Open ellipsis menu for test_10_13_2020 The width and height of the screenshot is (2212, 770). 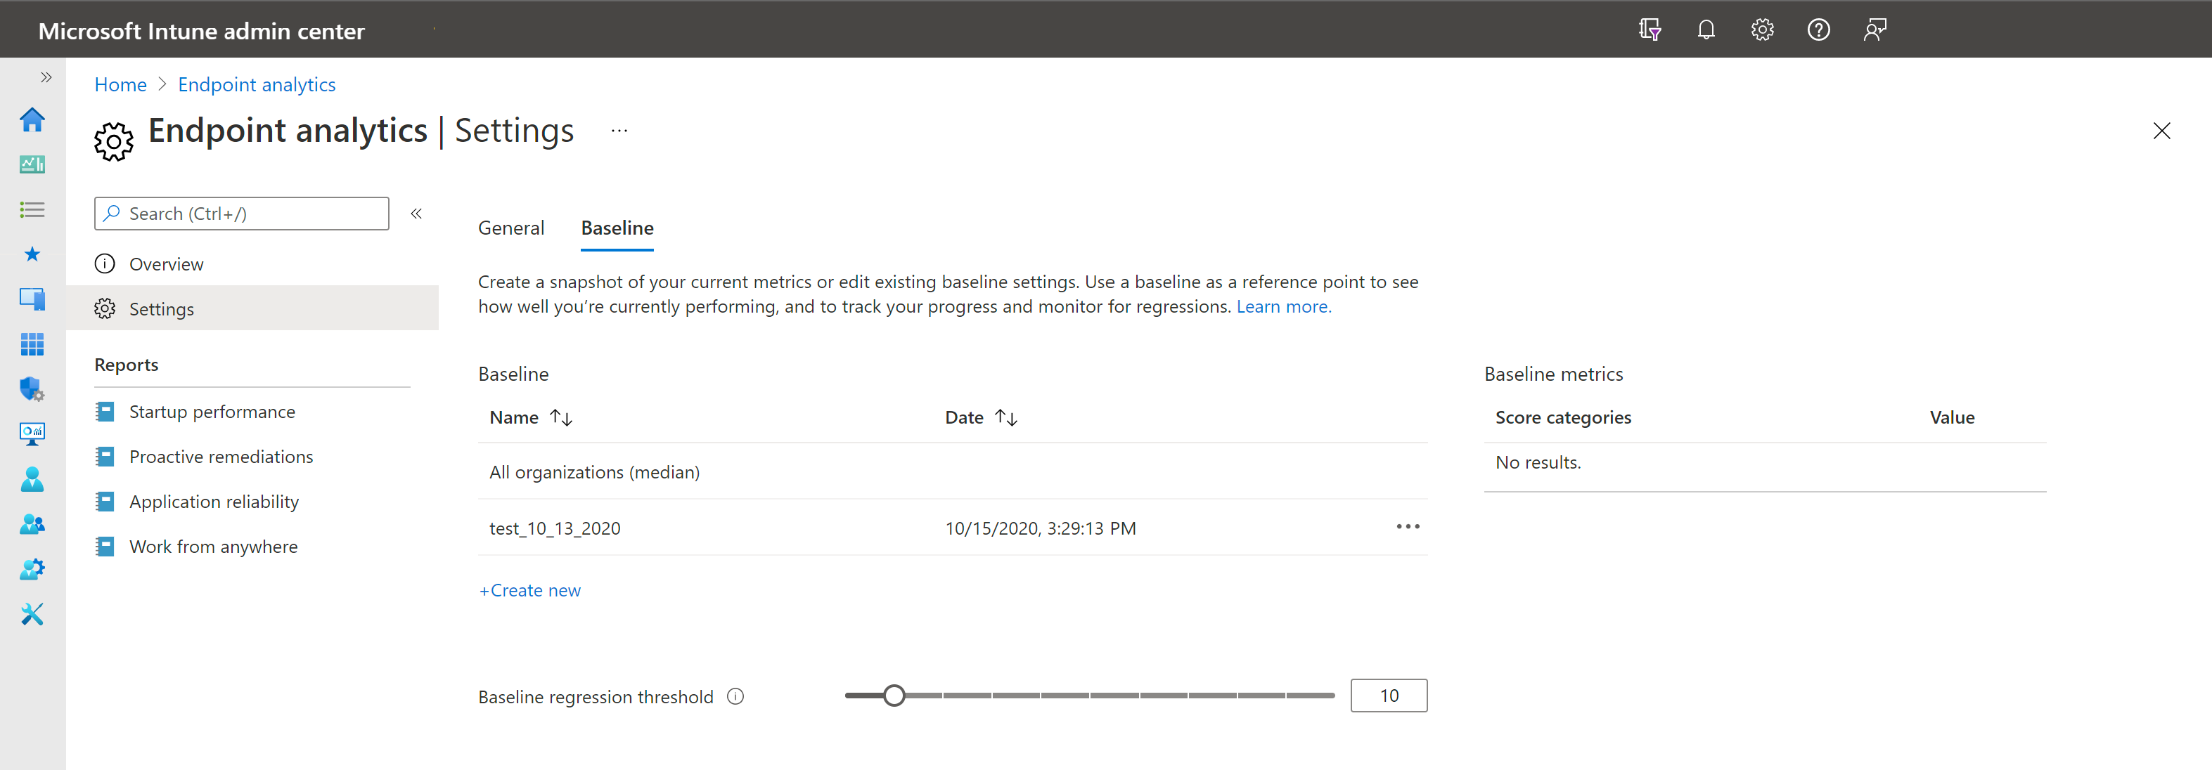coord(1408,527)
